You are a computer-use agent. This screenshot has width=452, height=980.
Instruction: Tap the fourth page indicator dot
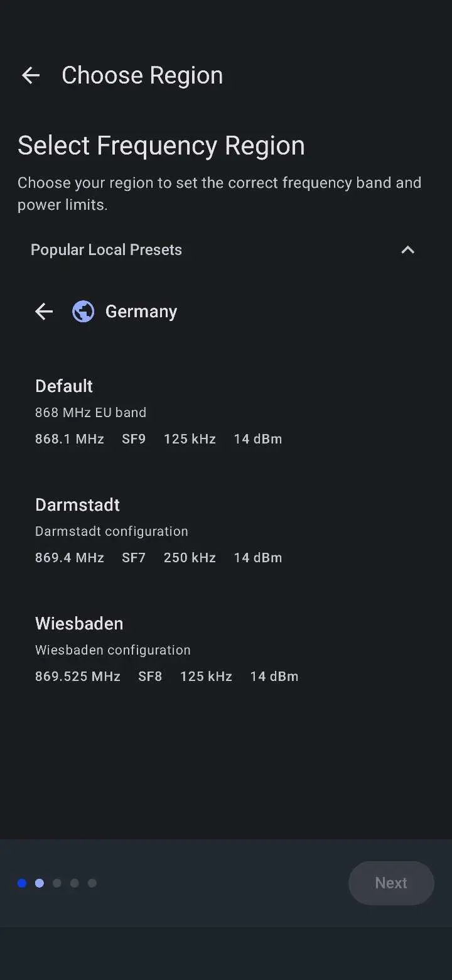click(x=75, y=883)
